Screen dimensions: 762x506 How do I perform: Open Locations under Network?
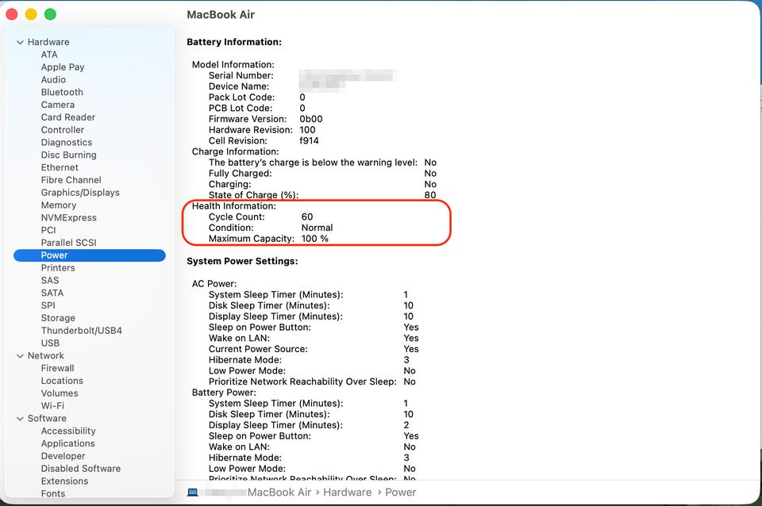tap(62, 381)
